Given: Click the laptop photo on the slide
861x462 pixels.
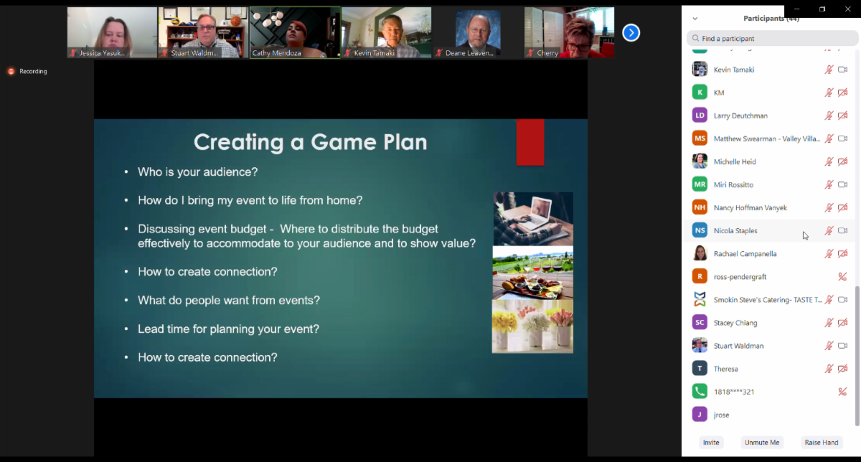Looking at the screenshot, I should (532, 218).
